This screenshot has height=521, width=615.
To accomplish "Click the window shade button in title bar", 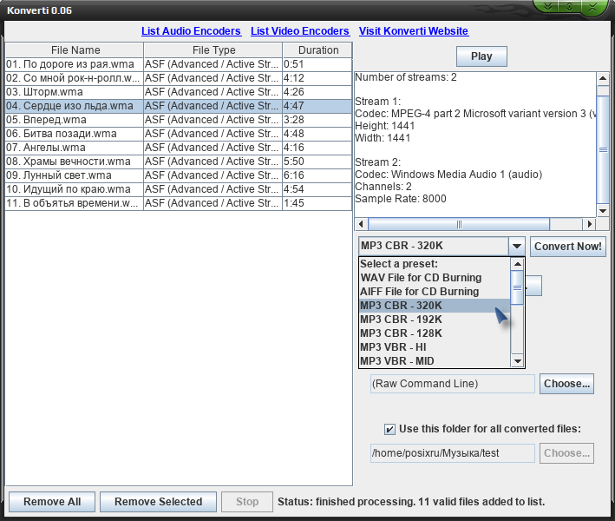I will [x=548, y=6].
